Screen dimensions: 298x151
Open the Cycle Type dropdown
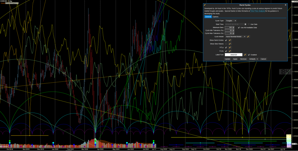pyautogui.click(x=231, y=21)
